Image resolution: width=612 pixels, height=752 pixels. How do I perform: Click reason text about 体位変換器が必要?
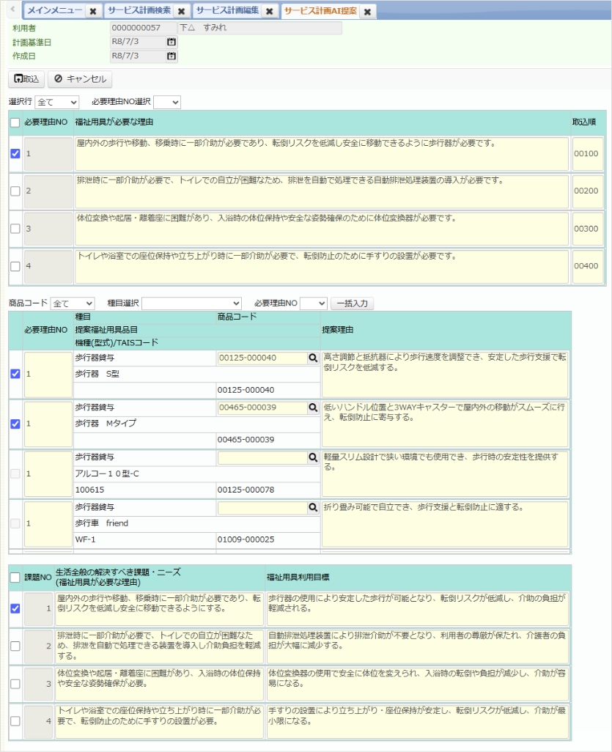(322, 229)
